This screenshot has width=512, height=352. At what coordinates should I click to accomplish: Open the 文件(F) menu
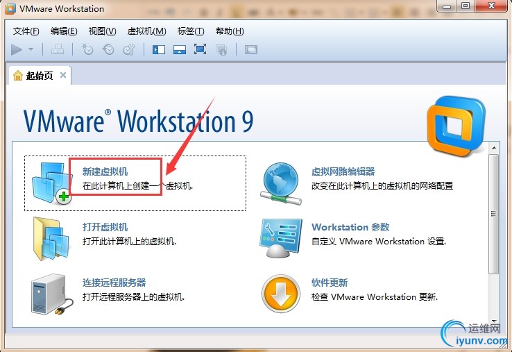[26, 31]
